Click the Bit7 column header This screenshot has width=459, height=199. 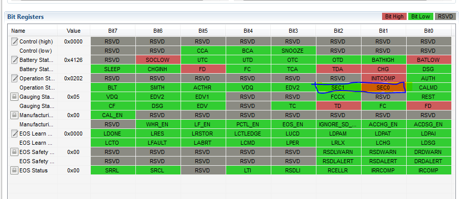pos(113,31)
